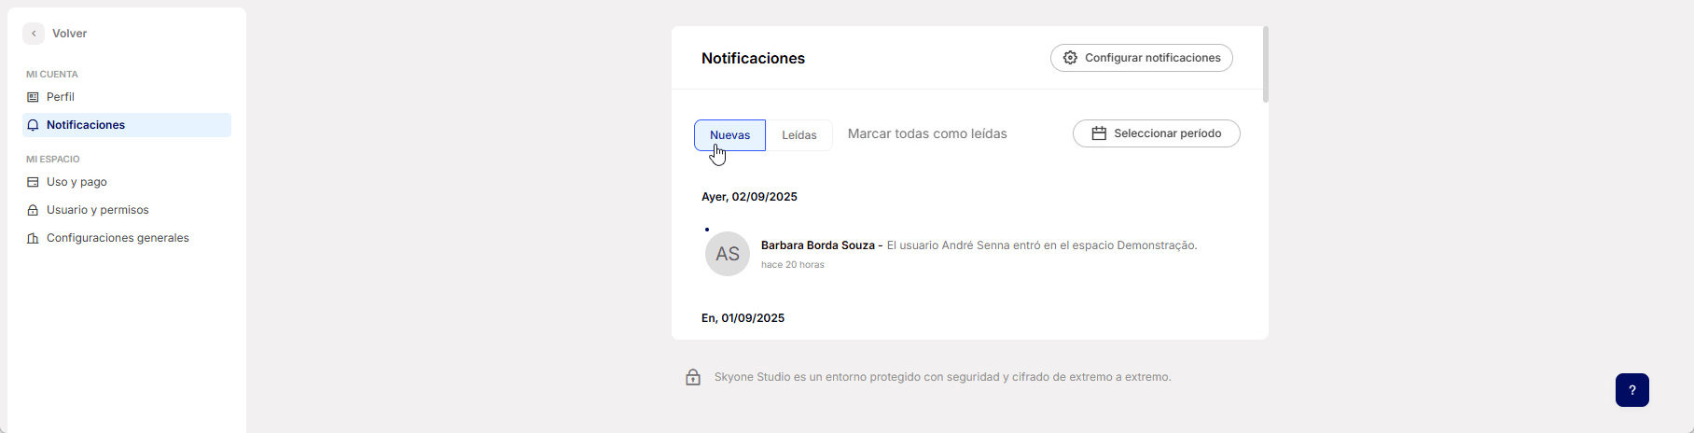Open the André Senna notification message

click(1041, 245)
